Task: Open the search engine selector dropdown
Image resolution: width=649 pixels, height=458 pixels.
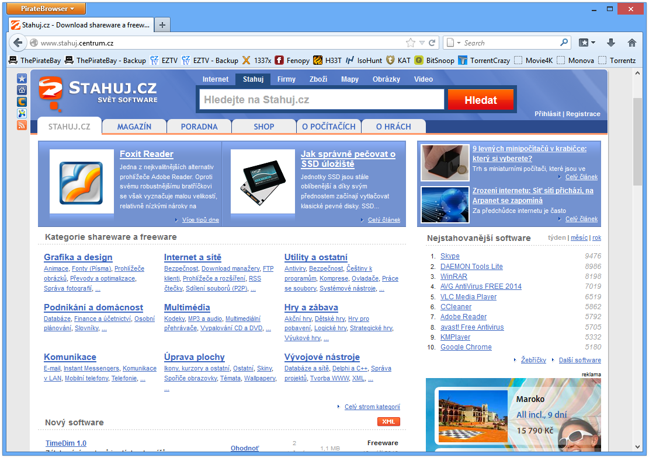Action: pos(453,43)
